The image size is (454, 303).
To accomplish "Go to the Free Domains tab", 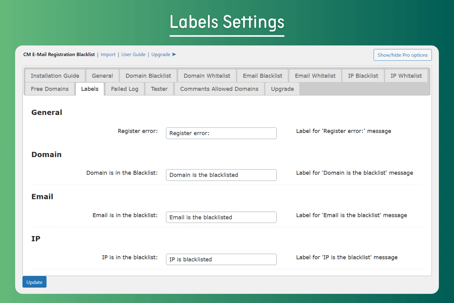I will point(50,89).
